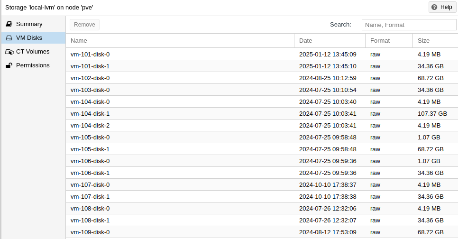Image resolution: width=458 pixels, height=239 pixels.
Task: Click the CT Volumes icon
Action: coord(9,52)
